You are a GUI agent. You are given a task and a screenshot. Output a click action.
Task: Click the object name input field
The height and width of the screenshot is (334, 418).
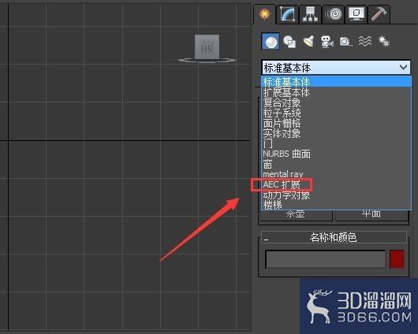[x=326, y=259]
